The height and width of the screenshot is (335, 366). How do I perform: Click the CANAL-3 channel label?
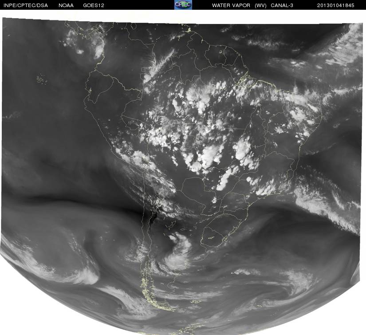point(282,5)
